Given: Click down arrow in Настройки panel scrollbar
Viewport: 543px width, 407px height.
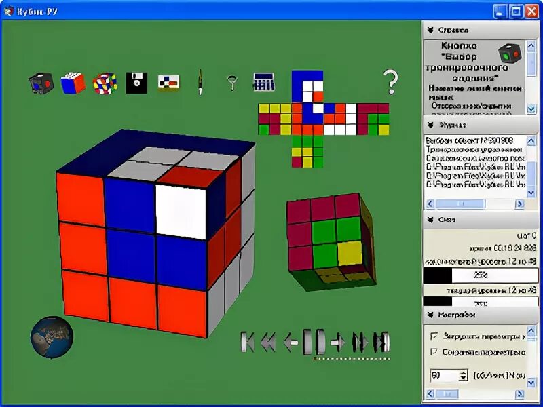Looking at the screenshot, I should pyautogui.click(x=531, y=383).
